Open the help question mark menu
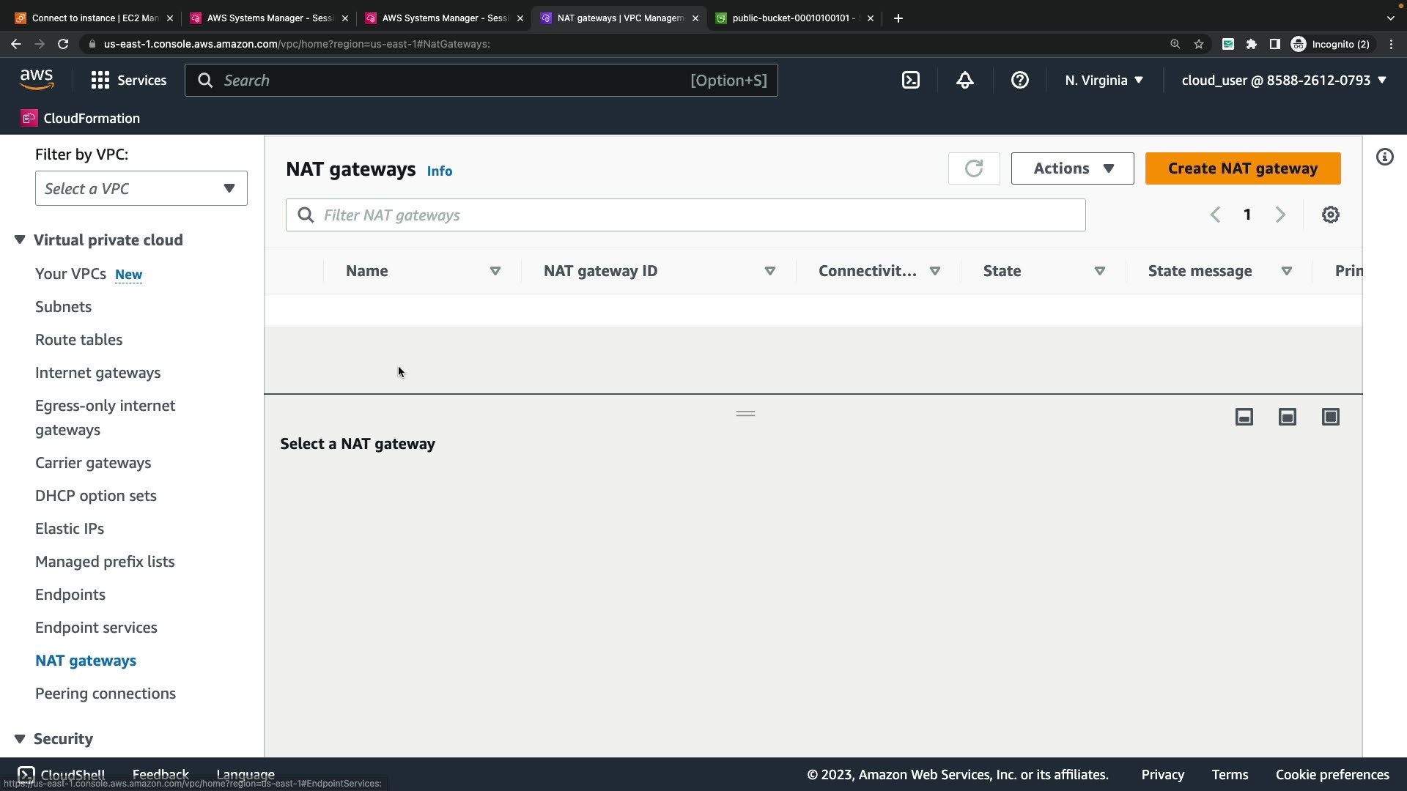 [1019, 81]
